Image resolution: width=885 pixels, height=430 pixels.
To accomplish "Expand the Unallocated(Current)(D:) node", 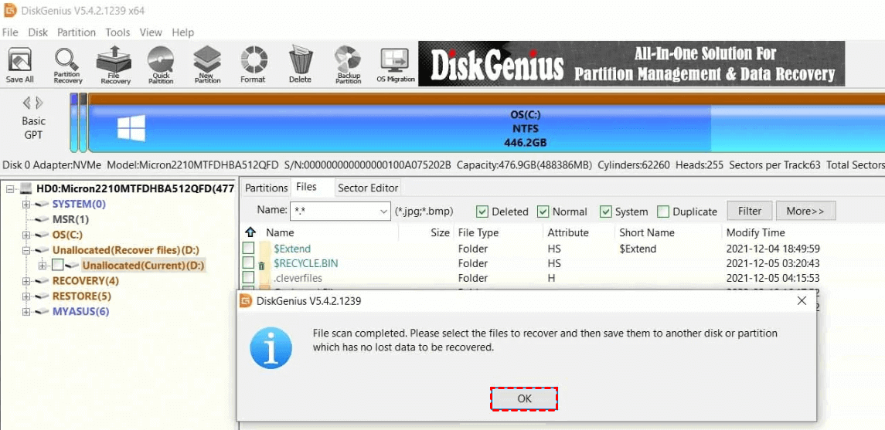I will point(42,265).
